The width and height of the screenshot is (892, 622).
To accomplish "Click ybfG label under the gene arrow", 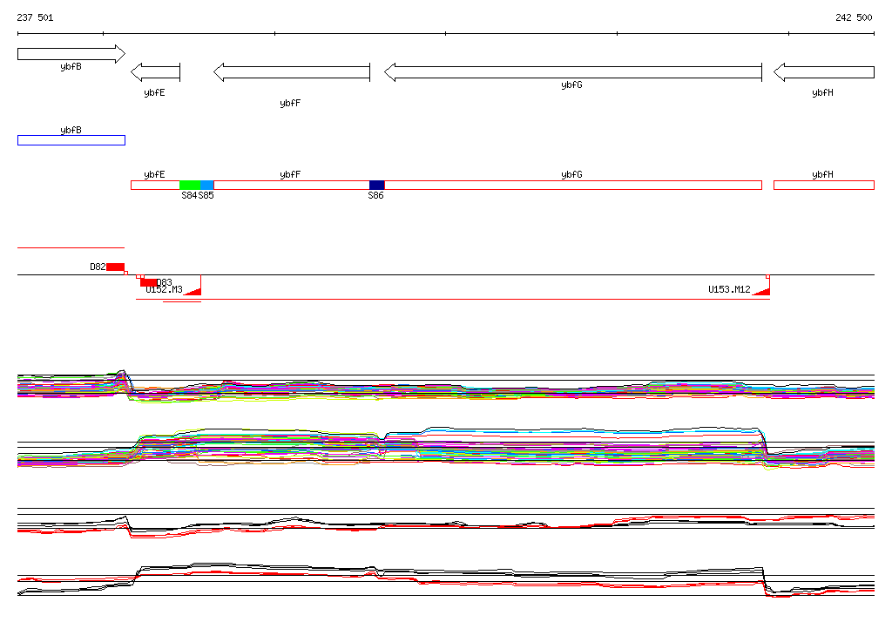I will (x=571, y=85).
